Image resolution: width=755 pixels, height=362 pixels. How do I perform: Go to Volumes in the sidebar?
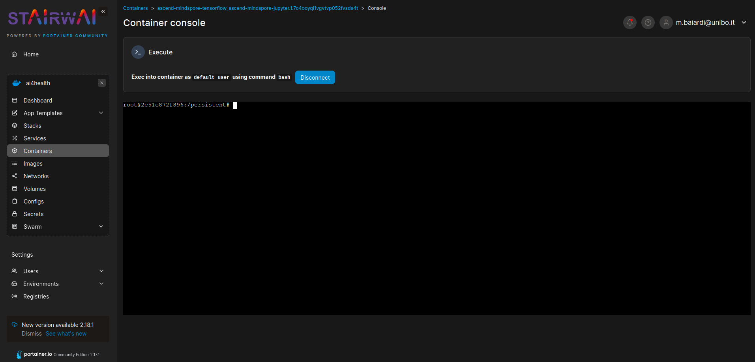35,189
